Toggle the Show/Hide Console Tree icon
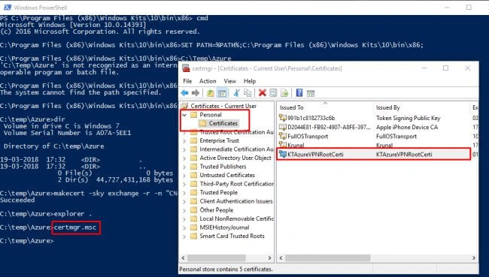 click(x=222, y=93)
